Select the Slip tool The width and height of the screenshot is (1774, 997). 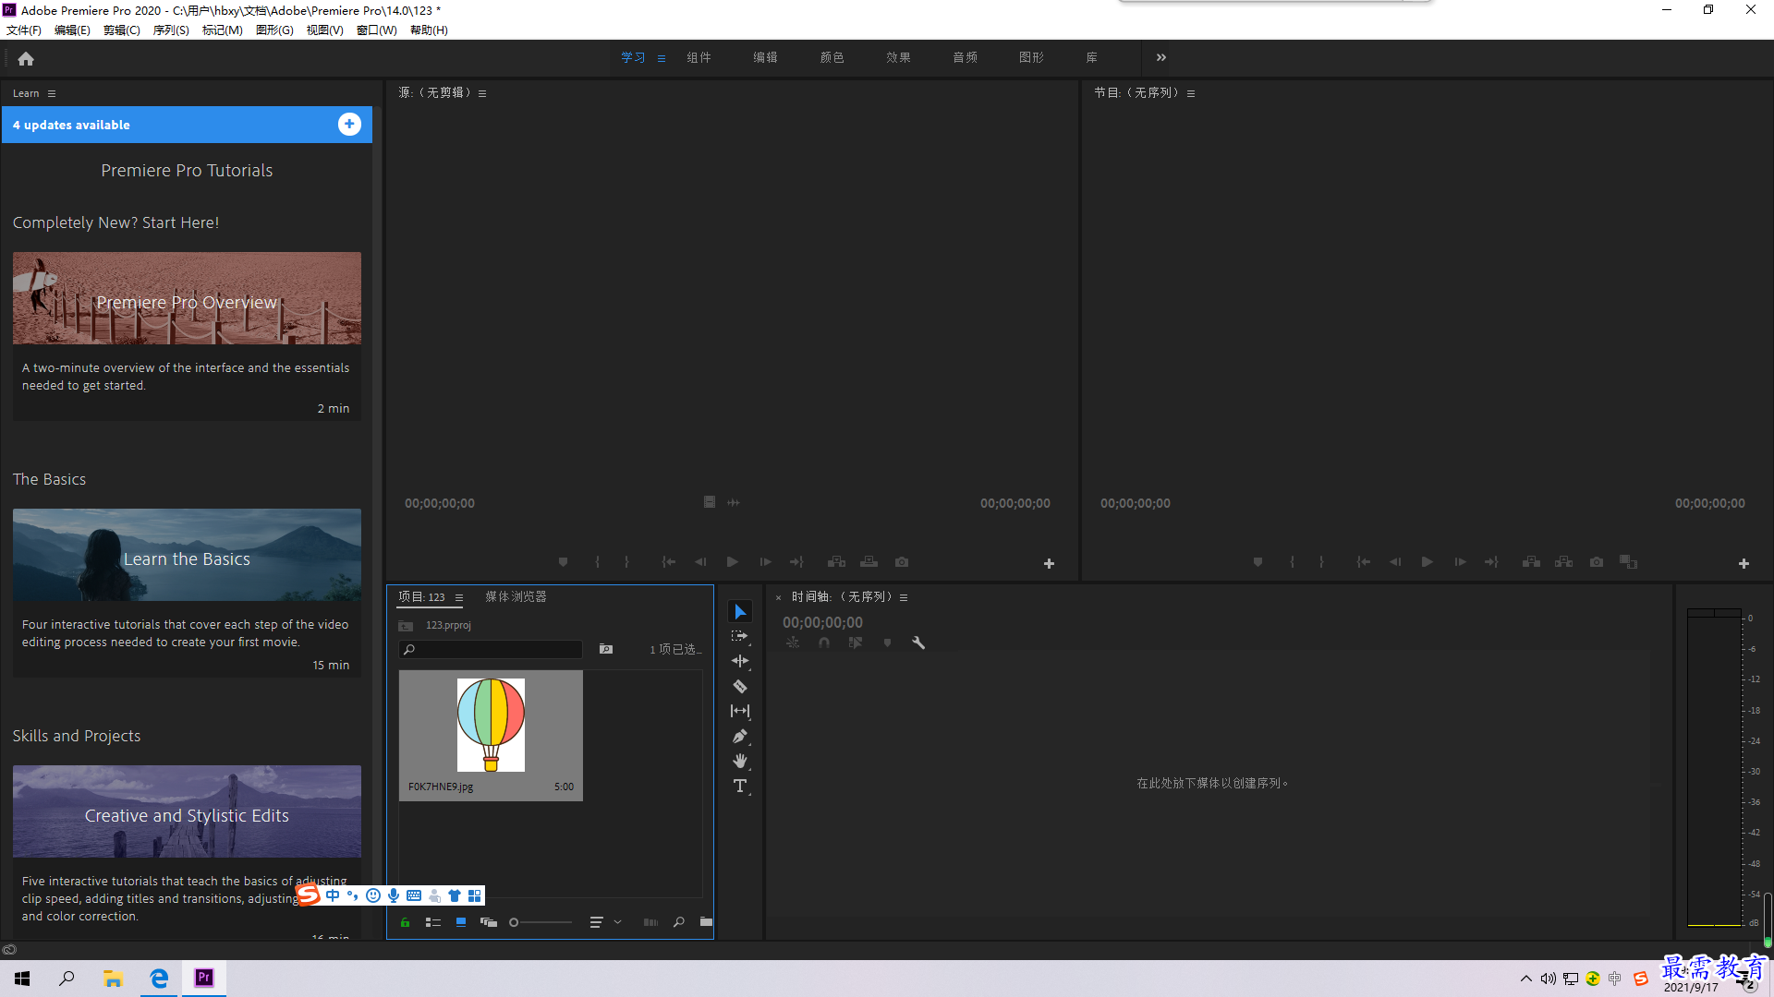[740, 712]
